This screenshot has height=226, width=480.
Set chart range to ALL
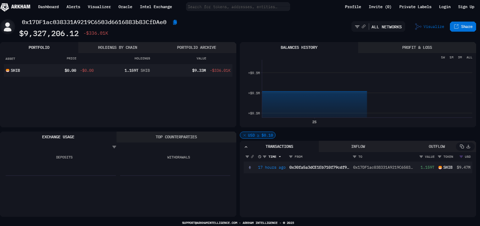tap(469, 57)
